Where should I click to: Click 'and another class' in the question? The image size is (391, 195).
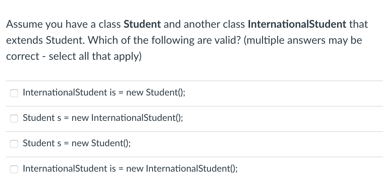pos(204,24)
